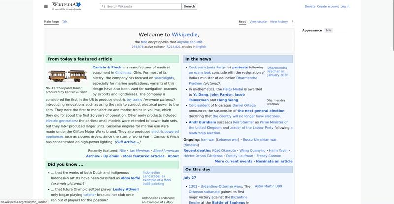Click the Create account link
The width and height of the screenshot is (394, 204).
(x=328, y=6)
